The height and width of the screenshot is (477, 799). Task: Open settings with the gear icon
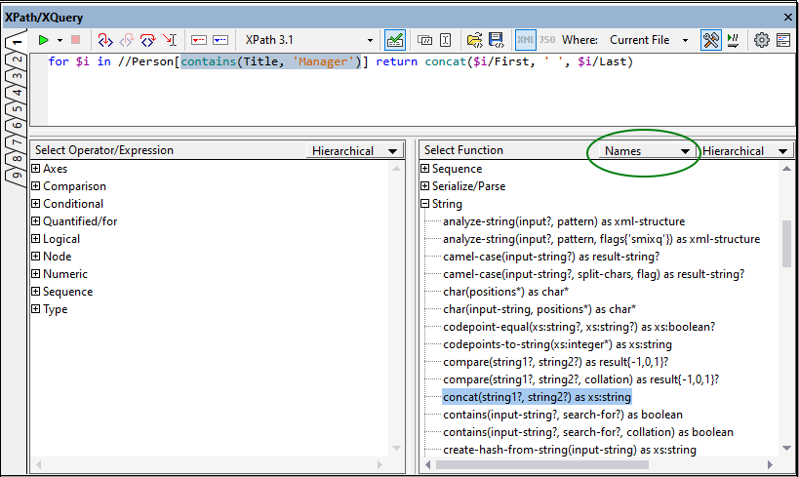pos(761,40)
